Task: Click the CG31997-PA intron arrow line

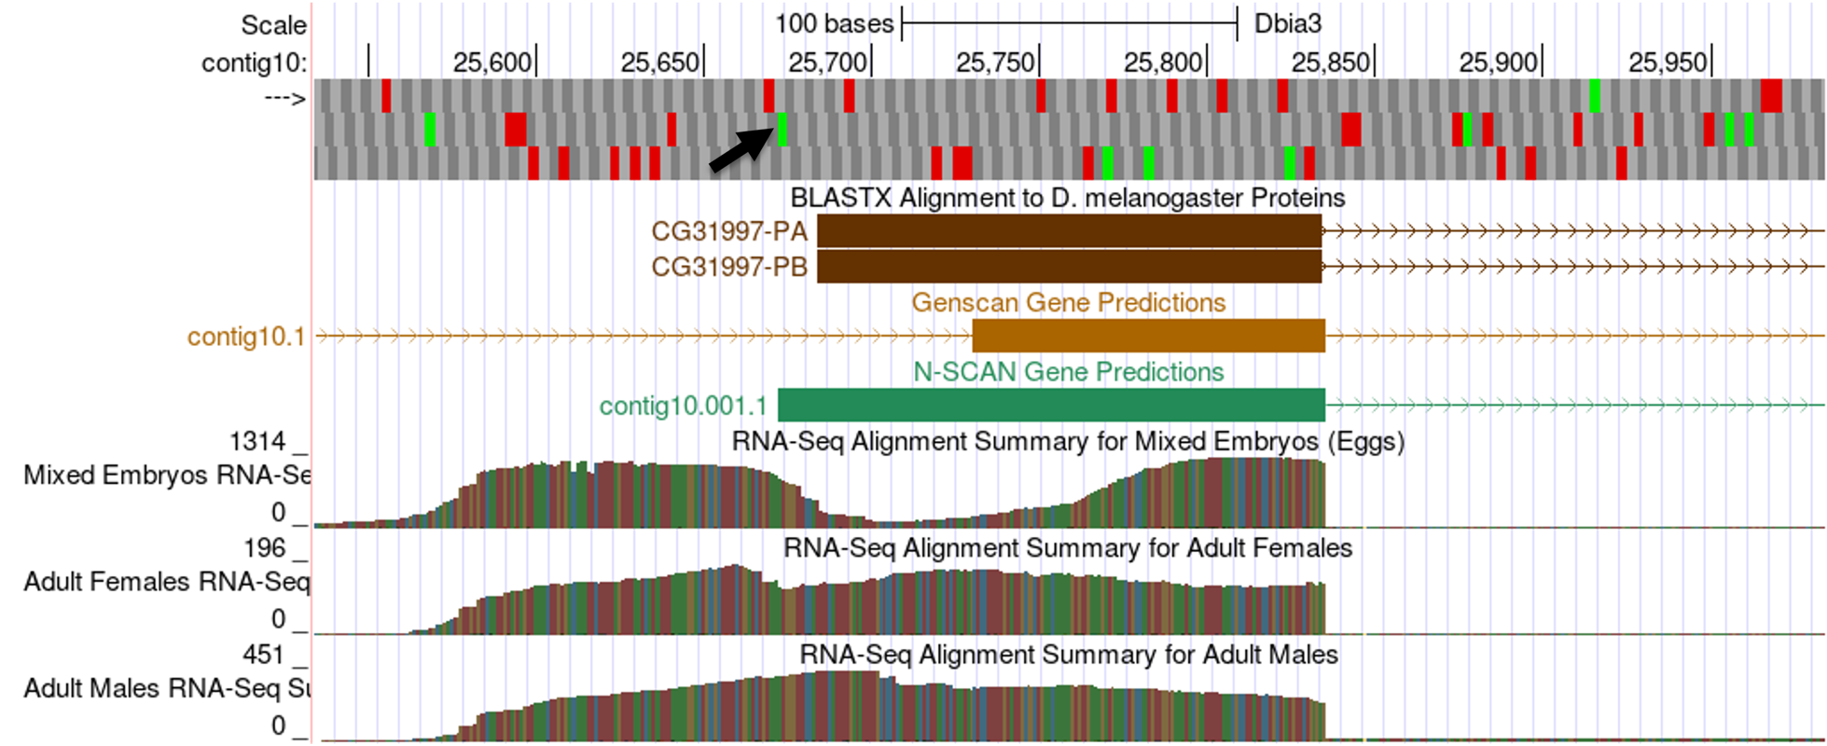Action: (x=1573, y=231)
